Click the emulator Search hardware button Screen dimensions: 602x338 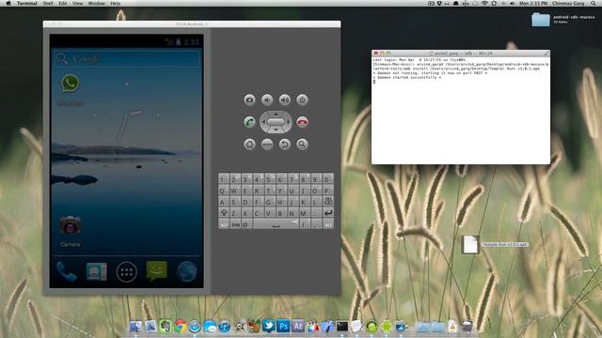[x=302, y=144]
